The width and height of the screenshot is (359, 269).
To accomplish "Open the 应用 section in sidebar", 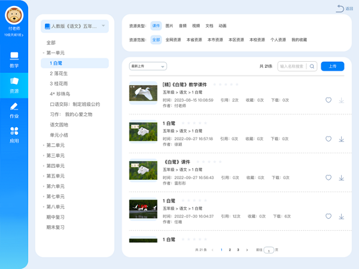I will point(14,135).
